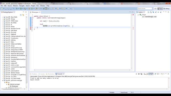Image resolution: width=171 pixels, height=96 pixels.
Task: Open the Run button dropdown arrow
Action: (x=23, y=9)
